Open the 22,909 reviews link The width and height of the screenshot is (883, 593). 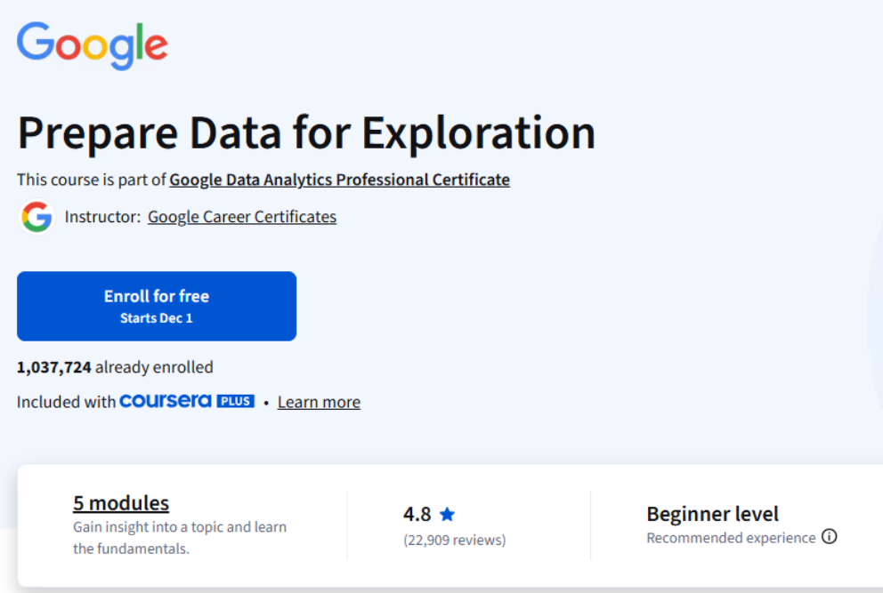454,539
